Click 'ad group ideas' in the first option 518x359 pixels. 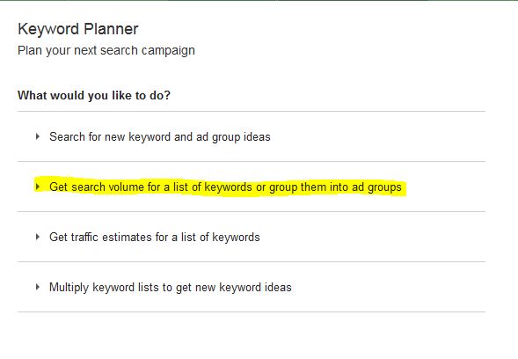click(233, 137)
